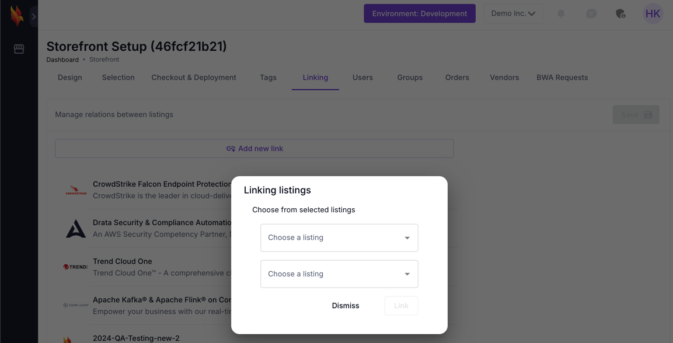Open the HK user avatar menu
The width and height of the screenshot is (673, 343).
[x=652, y=13]
